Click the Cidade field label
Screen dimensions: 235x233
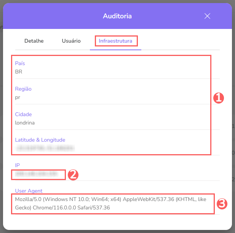coord(24,114)
